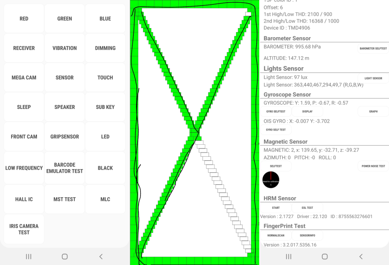The width and height of the screenshot is (389, 265).
Task: Open the BARCODE EMULATOR TEST
Action: pyautogui.click(x=65, y=168)
